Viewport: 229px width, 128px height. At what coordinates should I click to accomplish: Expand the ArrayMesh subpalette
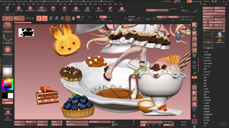207,58
